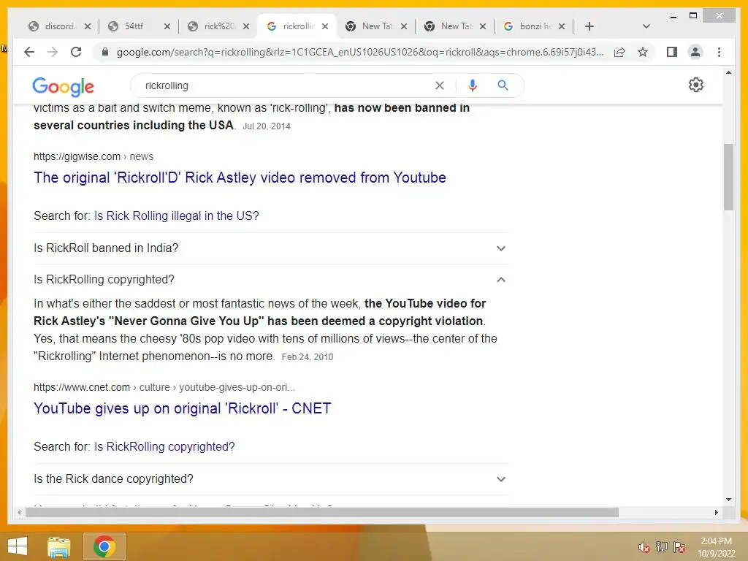This screenshot has width=748, height=561.
Task: Open Chrome side panel
Action: click(x=672, y=52)
